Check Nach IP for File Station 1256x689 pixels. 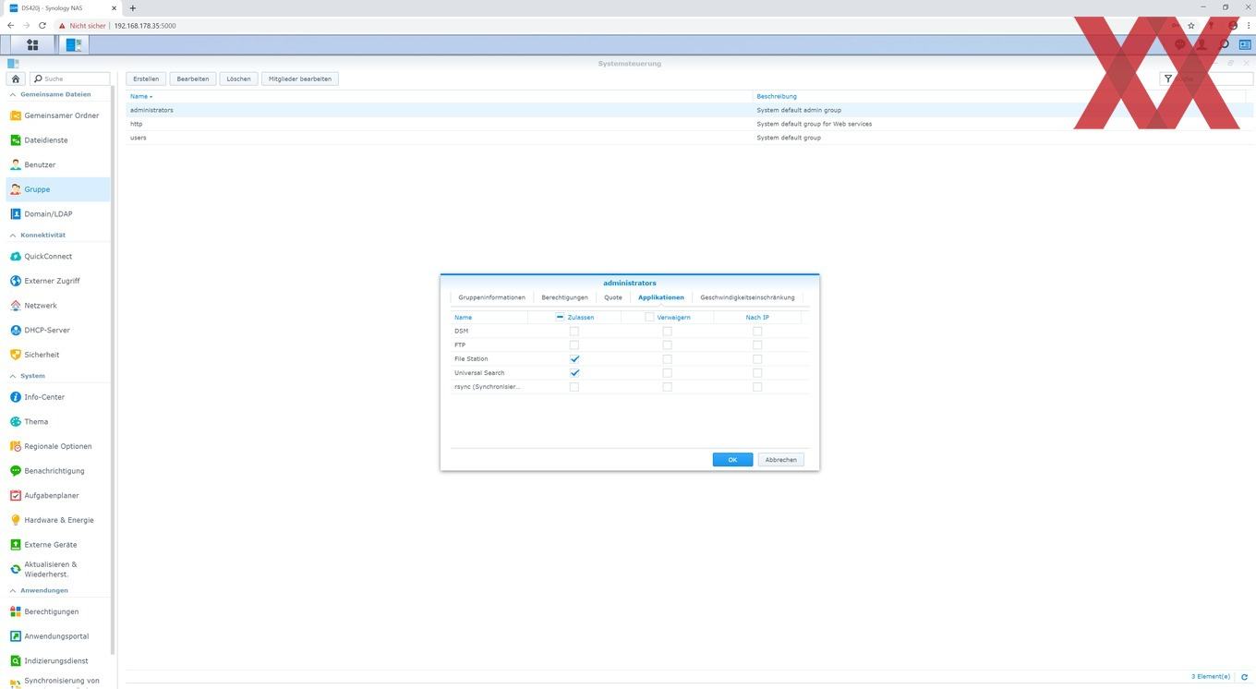pyautogui.click(x=757, y=358)
